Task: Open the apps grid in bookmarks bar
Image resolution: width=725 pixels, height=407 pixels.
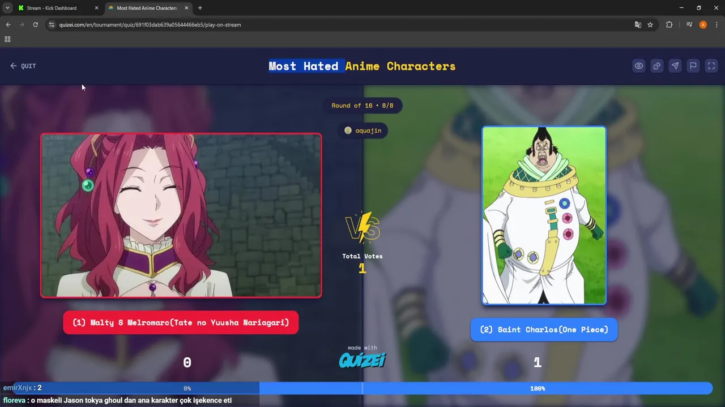Action: pyautogui.click(x=7, y=39)
